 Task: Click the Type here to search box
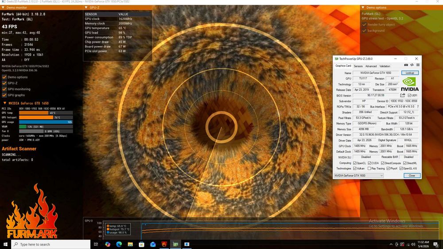51,244
